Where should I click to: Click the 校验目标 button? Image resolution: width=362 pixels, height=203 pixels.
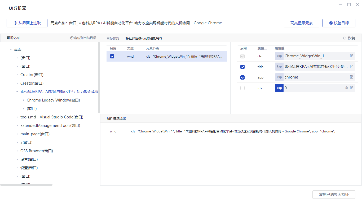click(x=339, y=23)
